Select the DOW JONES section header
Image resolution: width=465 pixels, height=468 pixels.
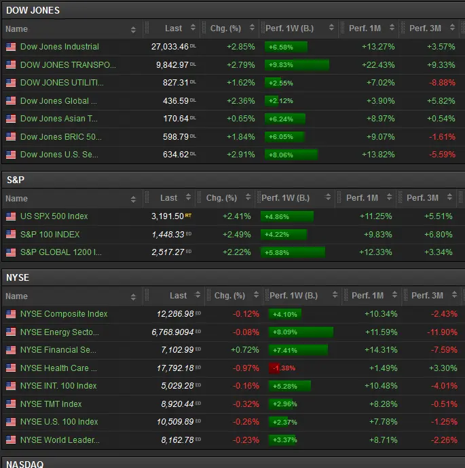234,10
